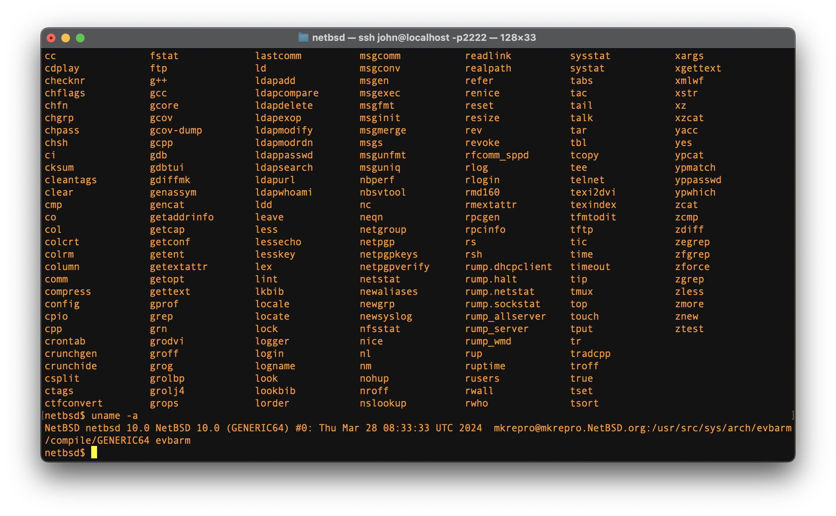Click the 'tradcpp' entry
The image size is (836, 516).
591,354
